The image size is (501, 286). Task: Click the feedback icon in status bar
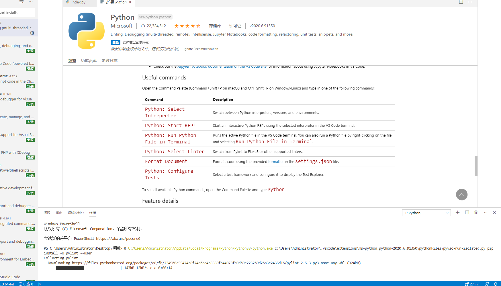[487, 284]
